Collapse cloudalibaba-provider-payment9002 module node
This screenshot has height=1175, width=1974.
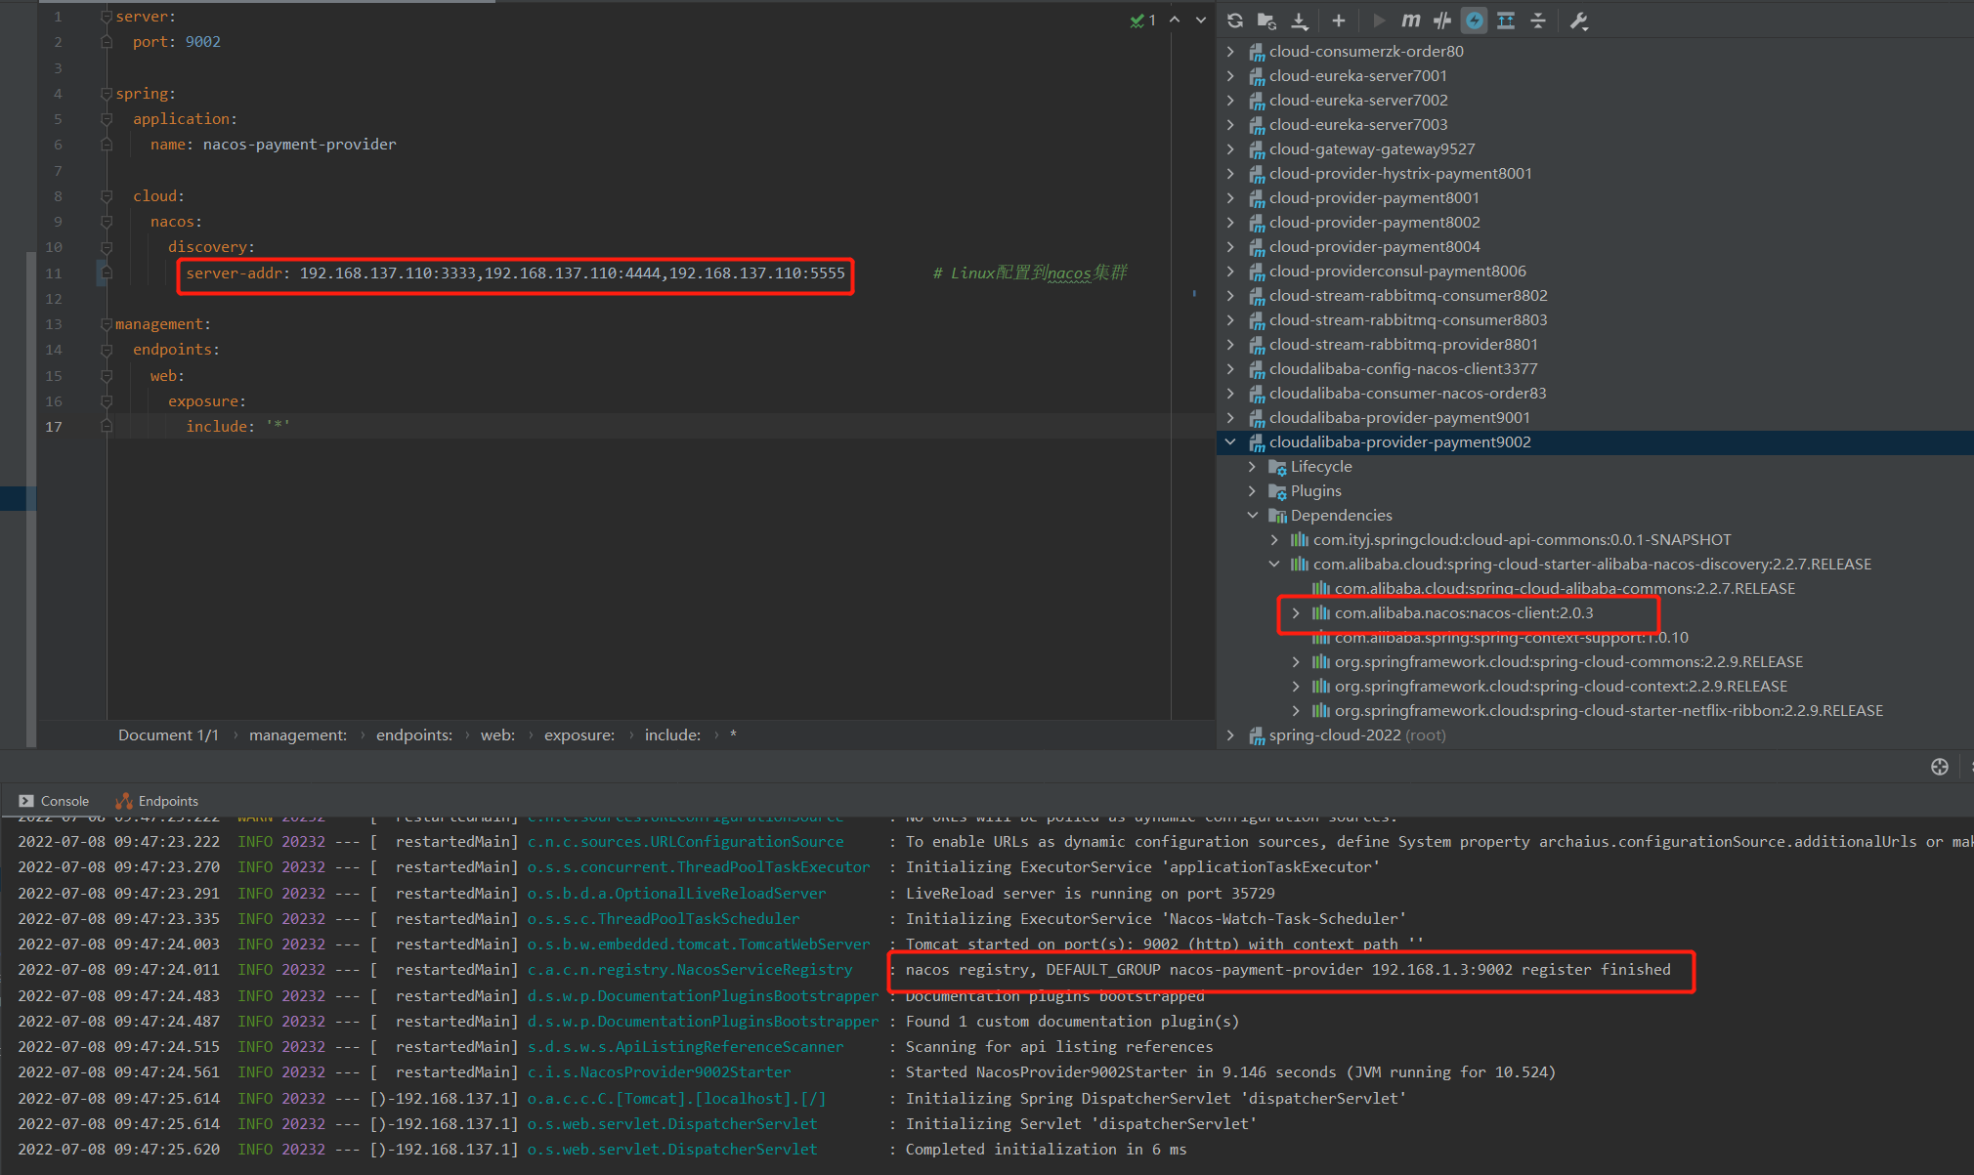[x=1230, y=442]
